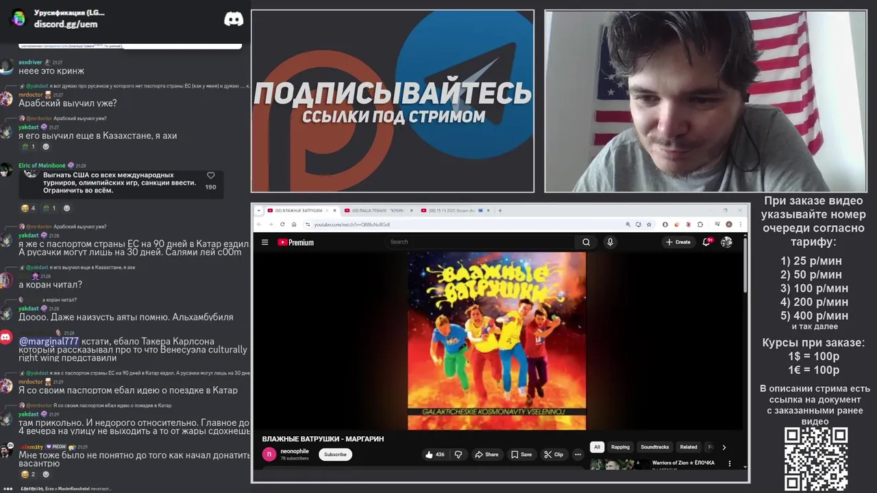Open options for Warriors of Zion video
The image size is (877, 493).
pyautogui.click(x=729, y=464)
